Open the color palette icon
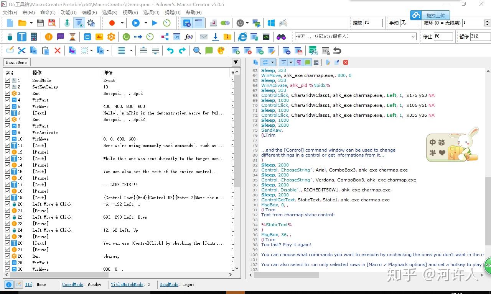 (221, 51)
